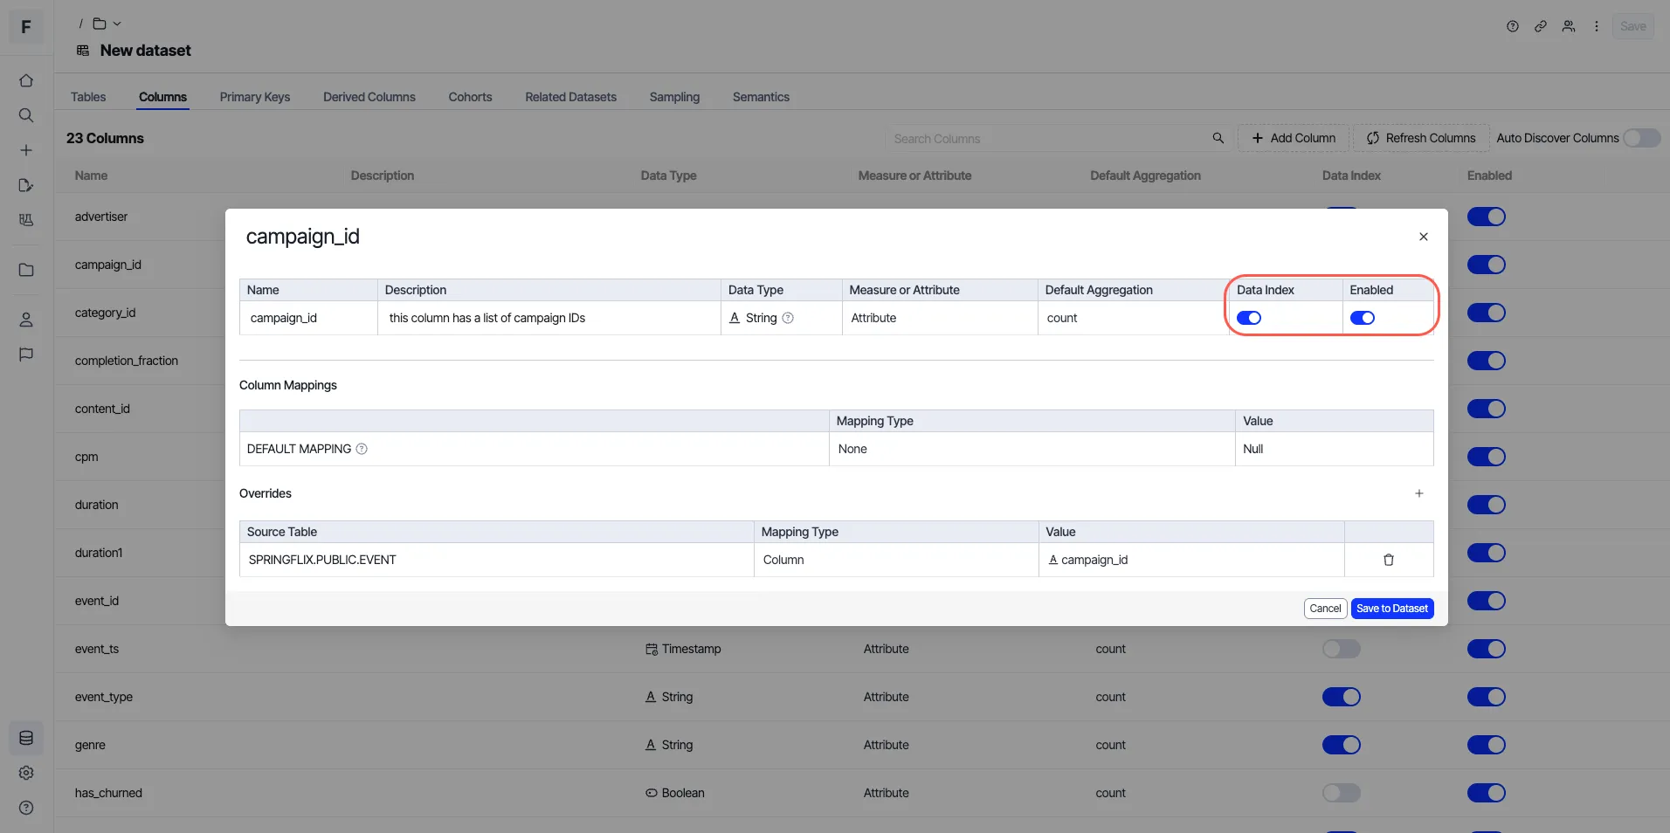
Task: Click Save to Dataset button
Action: tap(1392, 609)
